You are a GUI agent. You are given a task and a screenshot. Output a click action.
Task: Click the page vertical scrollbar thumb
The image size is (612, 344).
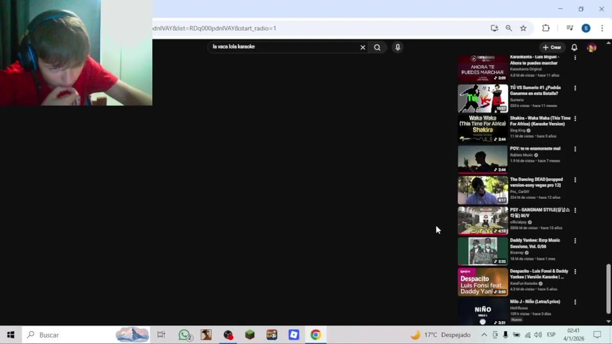(x=608, y=289)
